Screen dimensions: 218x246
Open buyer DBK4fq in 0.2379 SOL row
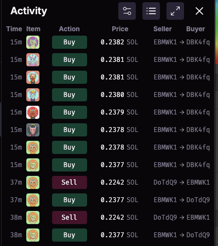[198, 112]
